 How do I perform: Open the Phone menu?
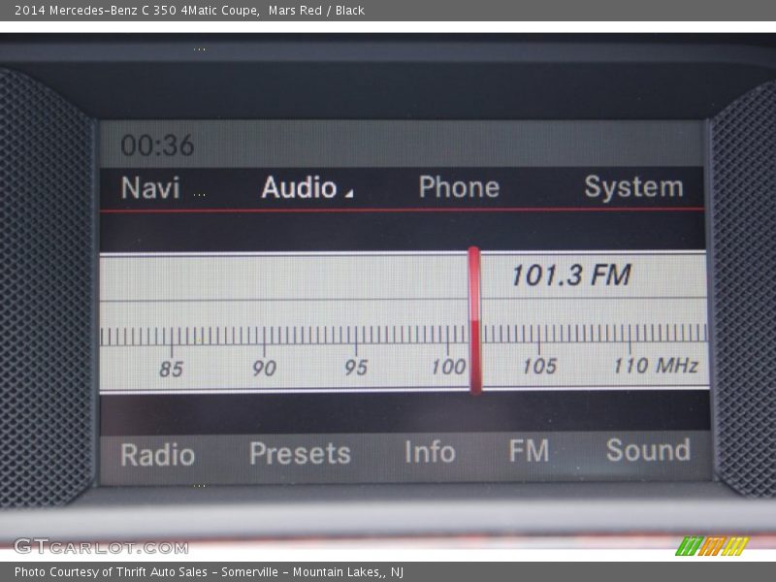(459, 187)
